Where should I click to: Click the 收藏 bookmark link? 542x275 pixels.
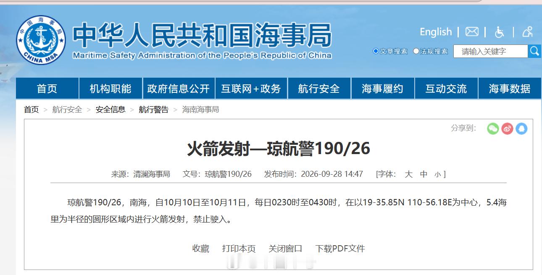[x=201, y=249]
